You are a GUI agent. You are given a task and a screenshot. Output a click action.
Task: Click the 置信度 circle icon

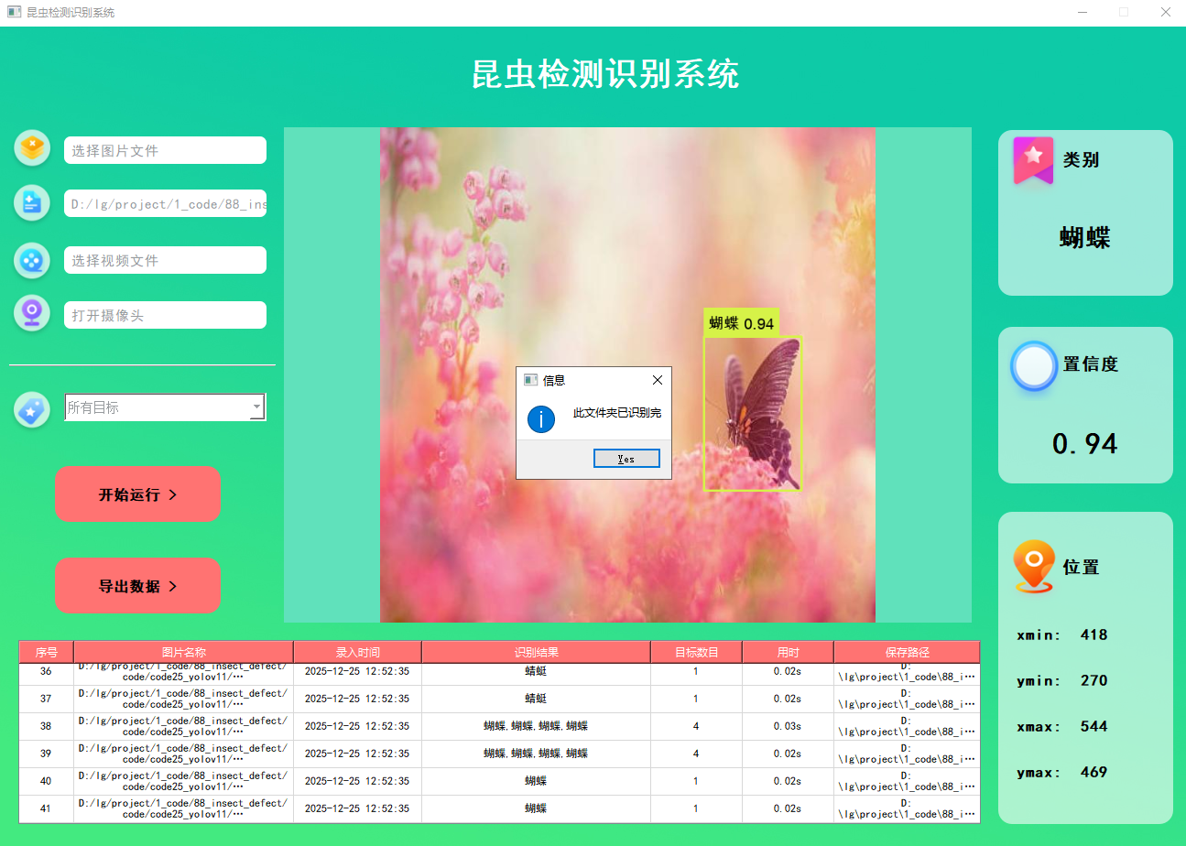[x=1034, y=366]
